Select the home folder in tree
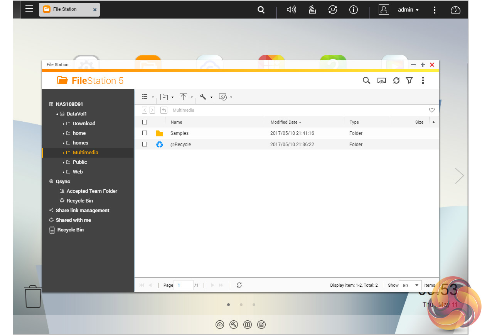 [79, 133]
